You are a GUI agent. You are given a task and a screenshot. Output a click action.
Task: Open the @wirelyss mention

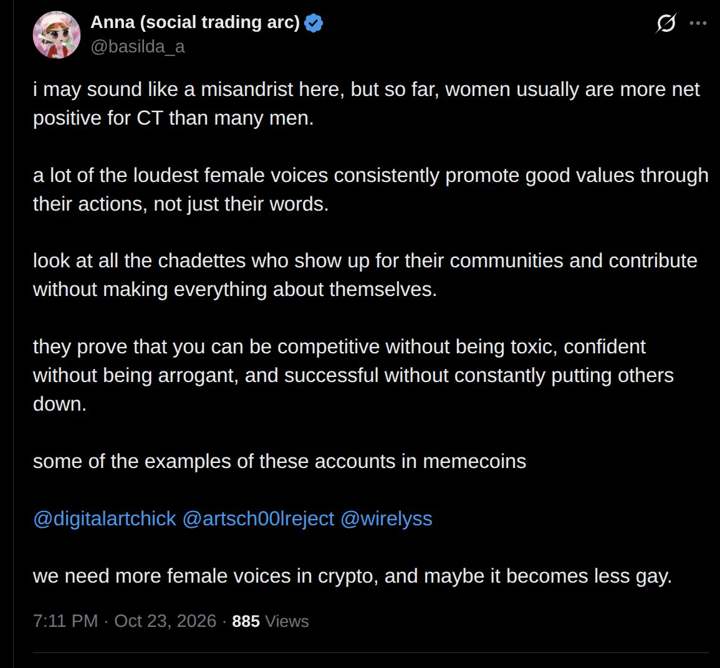tap(386, 519)
